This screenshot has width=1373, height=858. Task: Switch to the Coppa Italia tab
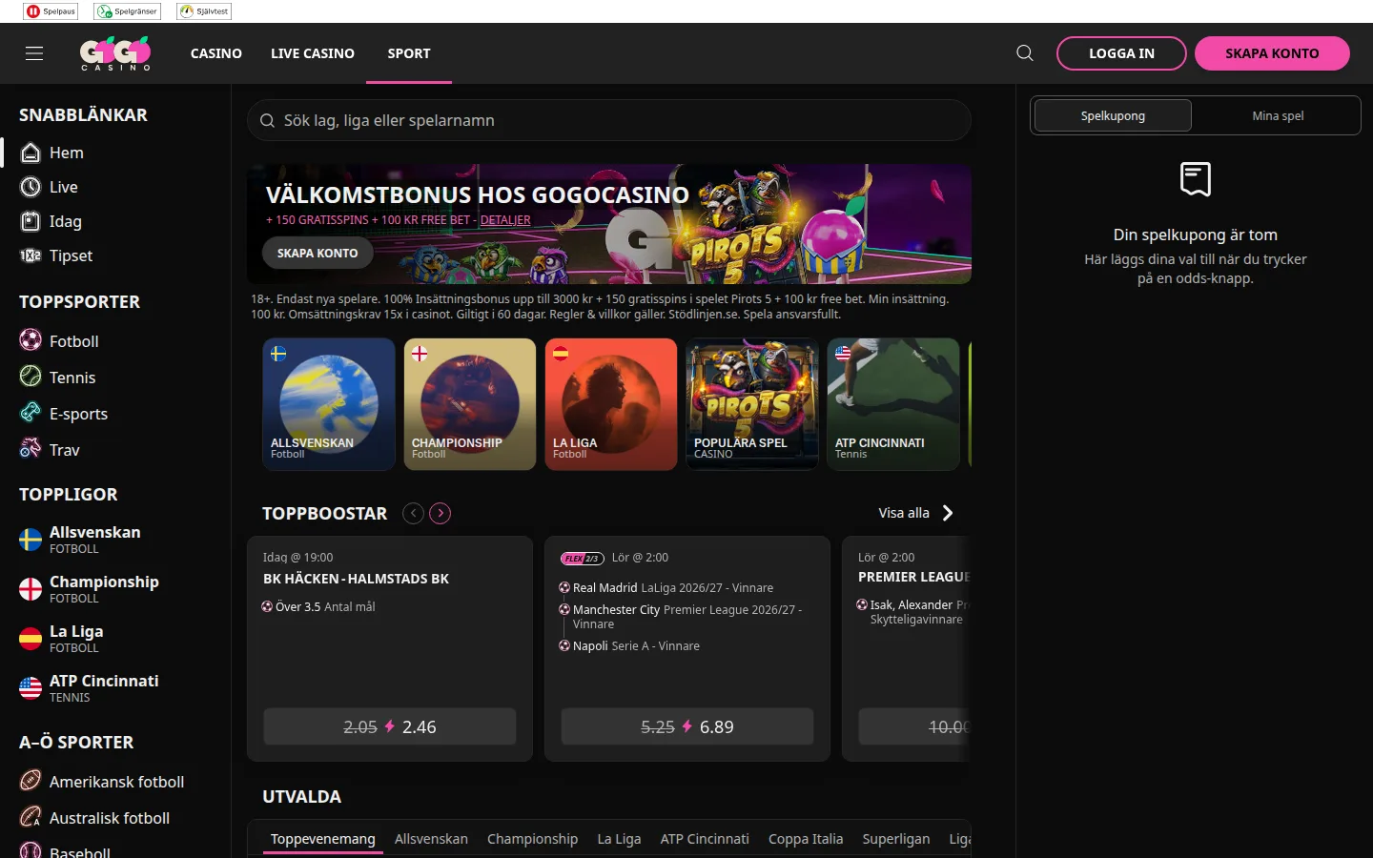click(806, 839)
